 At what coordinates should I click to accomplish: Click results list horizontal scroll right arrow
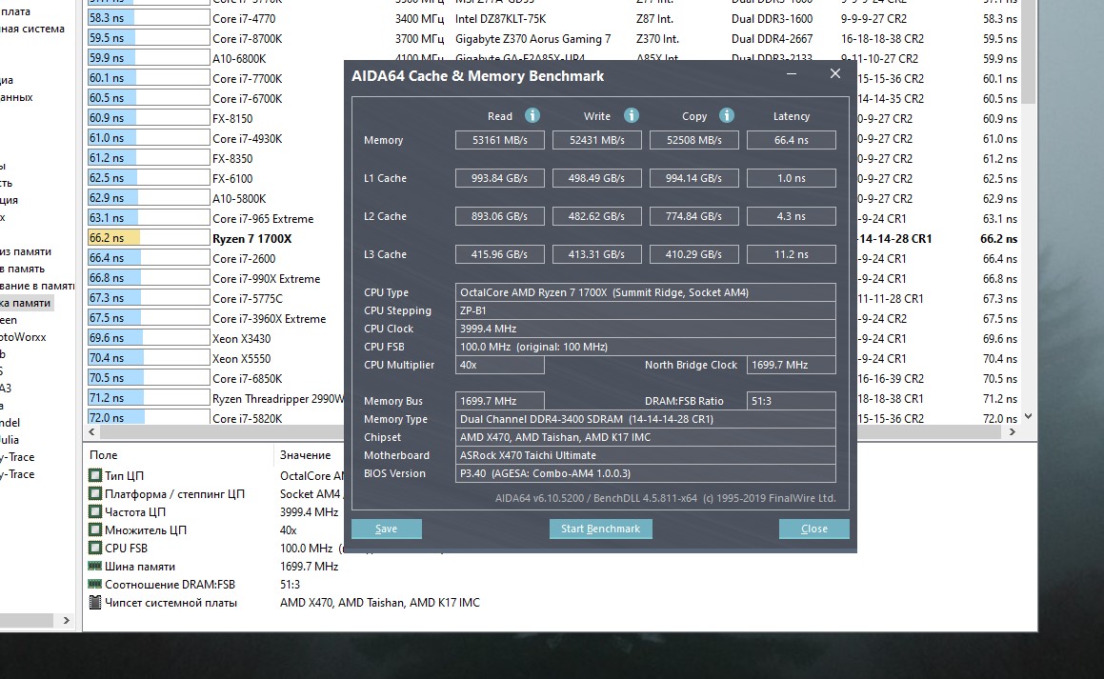[x=1013, y=432]
